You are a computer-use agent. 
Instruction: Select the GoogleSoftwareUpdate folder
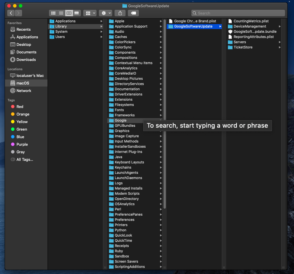[x=194, y=27]
